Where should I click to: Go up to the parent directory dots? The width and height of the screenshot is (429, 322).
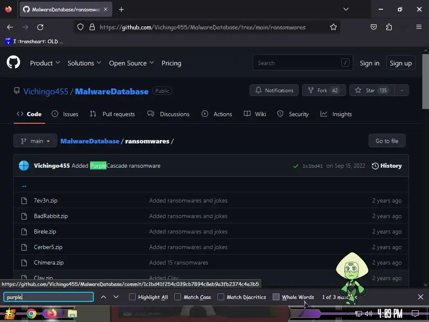click(24, 186)
